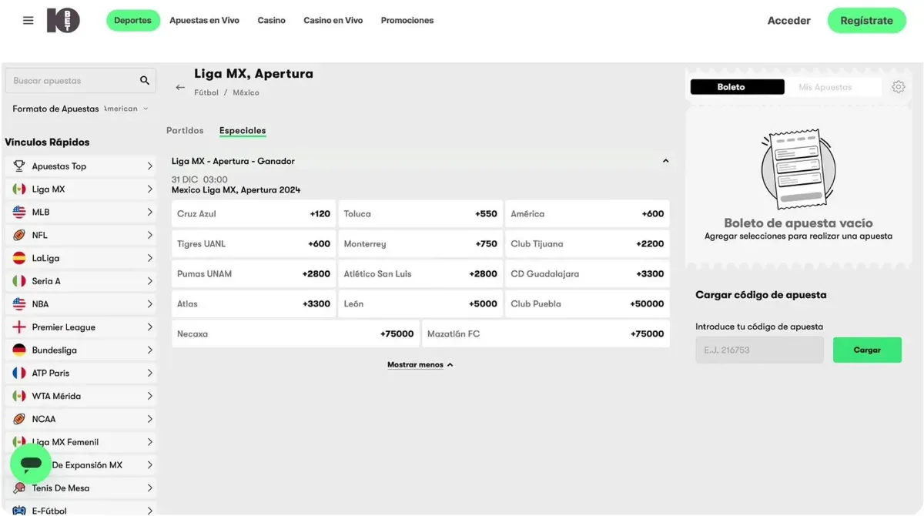
Task: Select León +5000 odds
Action: point(420,304)
